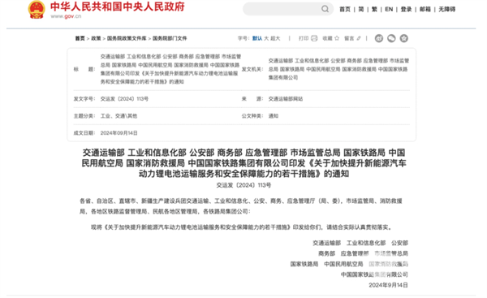The image size is (487, 298).
Task: Click the 交运发〔2024〕113号 value in table
Action: click(124, 99)
